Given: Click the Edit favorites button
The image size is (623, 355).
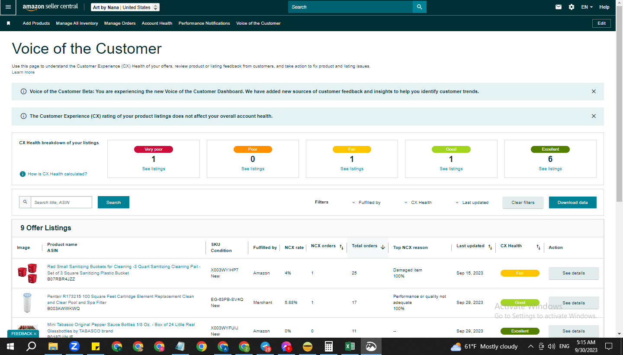Looking at the screenshot, I should coord(601,23).
